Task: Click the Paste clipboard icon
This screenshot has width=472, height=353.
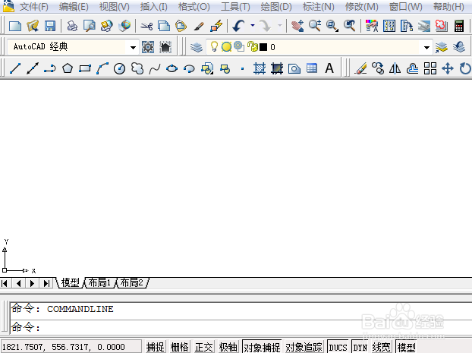Action: (181, 26)
